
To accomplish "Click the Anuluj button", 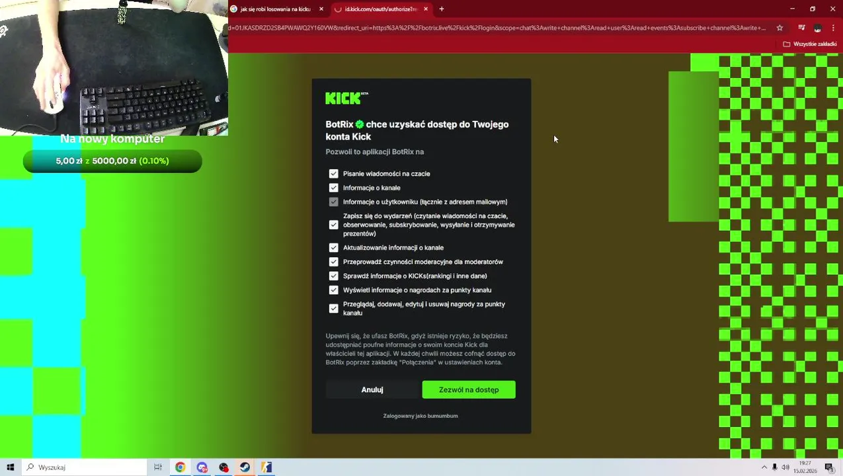I will [x=372, y=389].
